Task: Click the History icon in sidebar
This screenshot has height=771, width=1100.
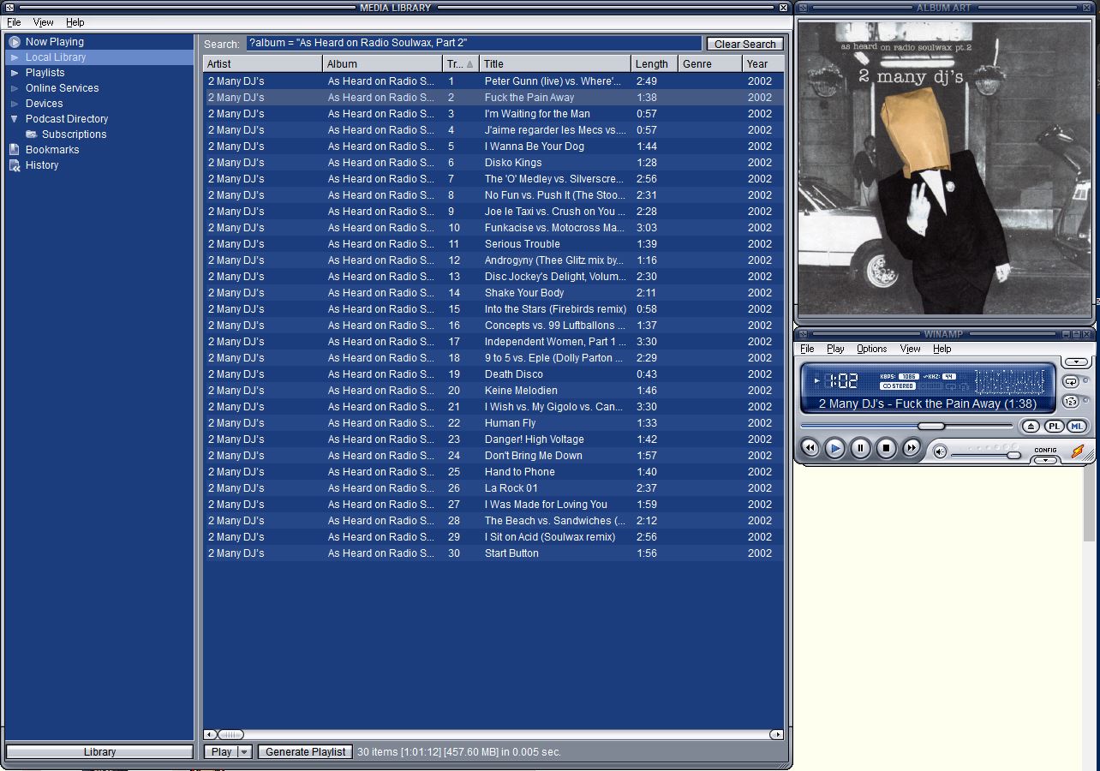Action: (x=15, y=164)
